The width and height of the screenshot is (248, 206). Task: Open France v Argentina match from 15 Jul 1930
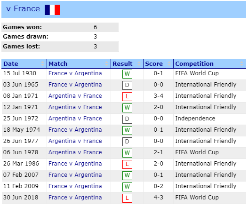tap(75, 73)
